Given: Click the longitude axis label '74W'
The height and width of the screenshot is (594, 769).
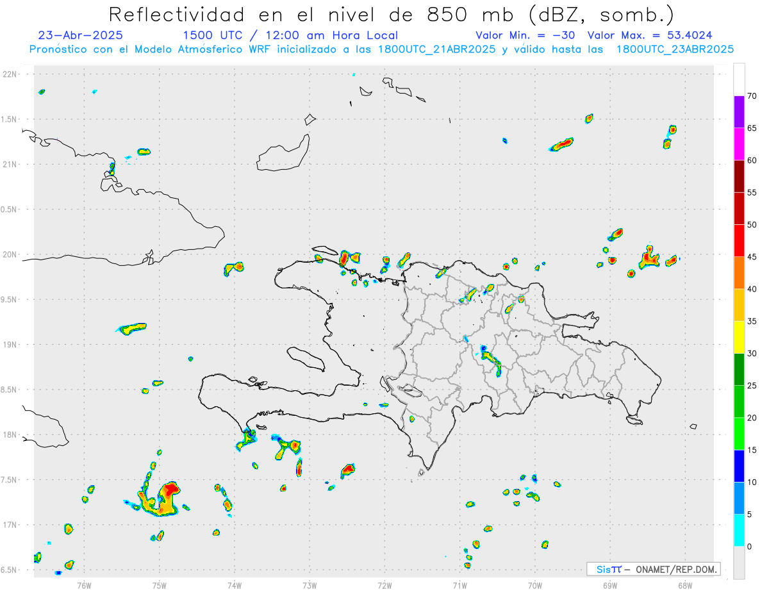Looking at the screenshot, I should 235,586.
